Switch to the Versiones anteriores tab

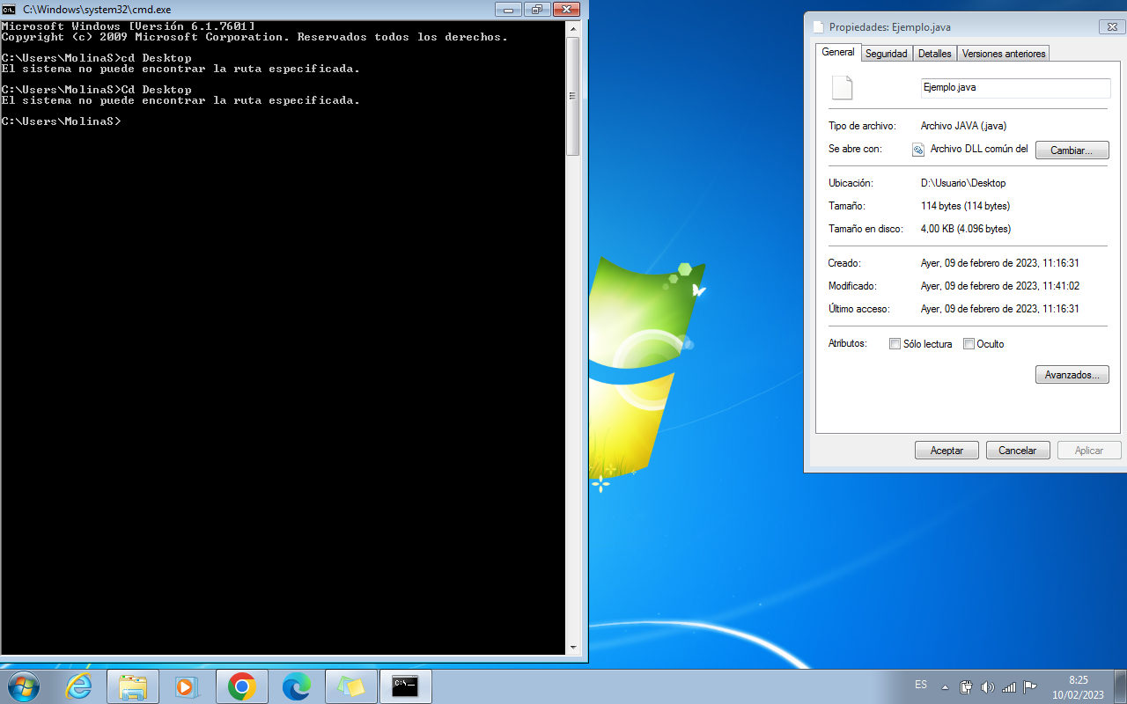point(1004,54)
